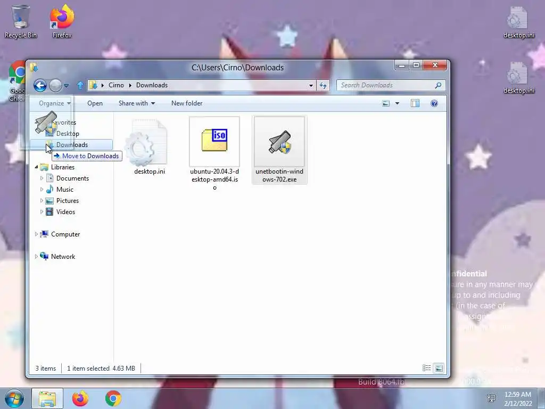Click the Firefox desktop shortcut
This screenshot has width=545, height=409.
(62, 21)
